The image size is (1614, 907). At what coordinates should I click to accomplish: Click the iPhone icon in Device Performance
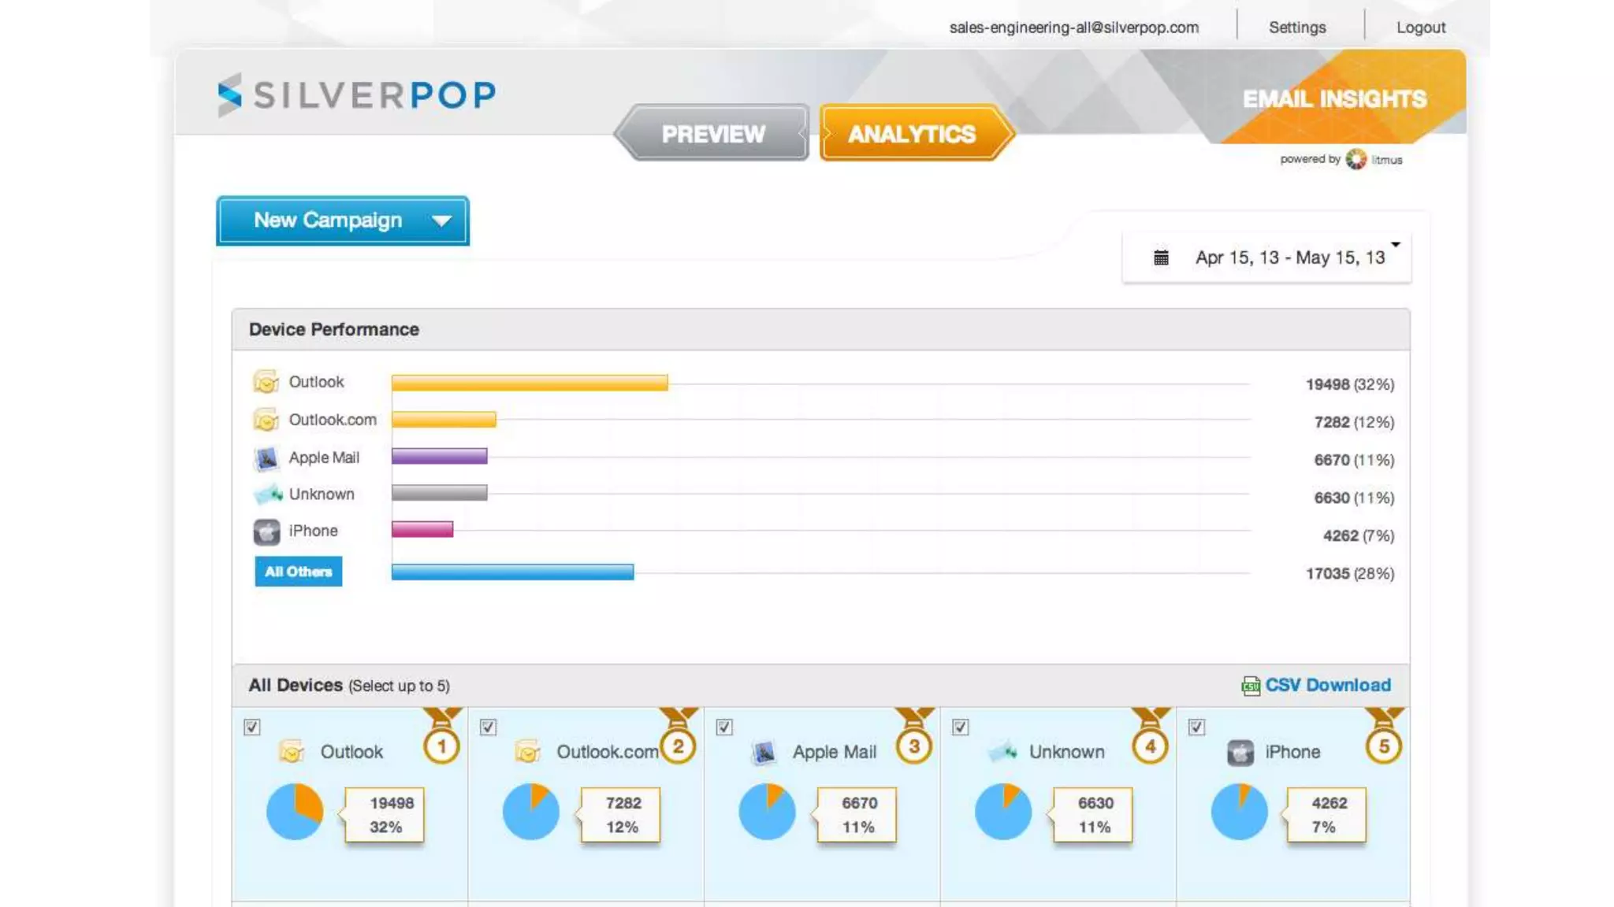(266, 532)
